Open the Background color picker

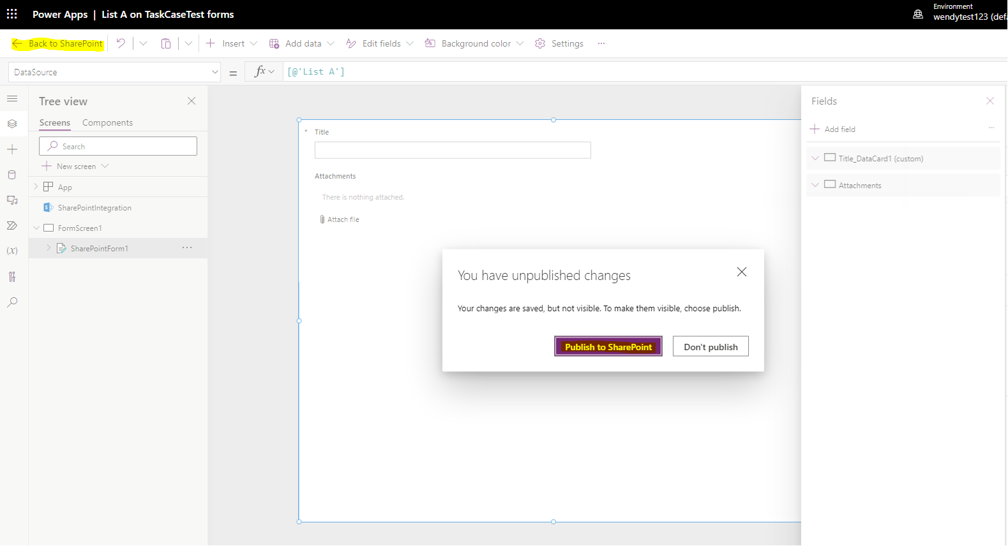click(x=474, y=43)
